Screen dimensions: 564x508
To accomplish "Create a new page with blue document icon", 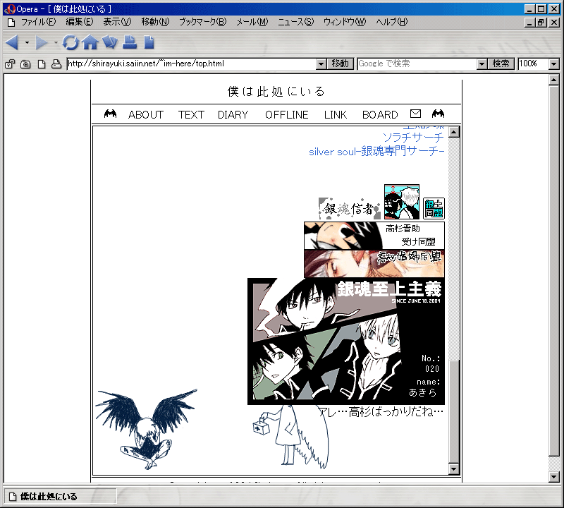I will pos(149,42).
